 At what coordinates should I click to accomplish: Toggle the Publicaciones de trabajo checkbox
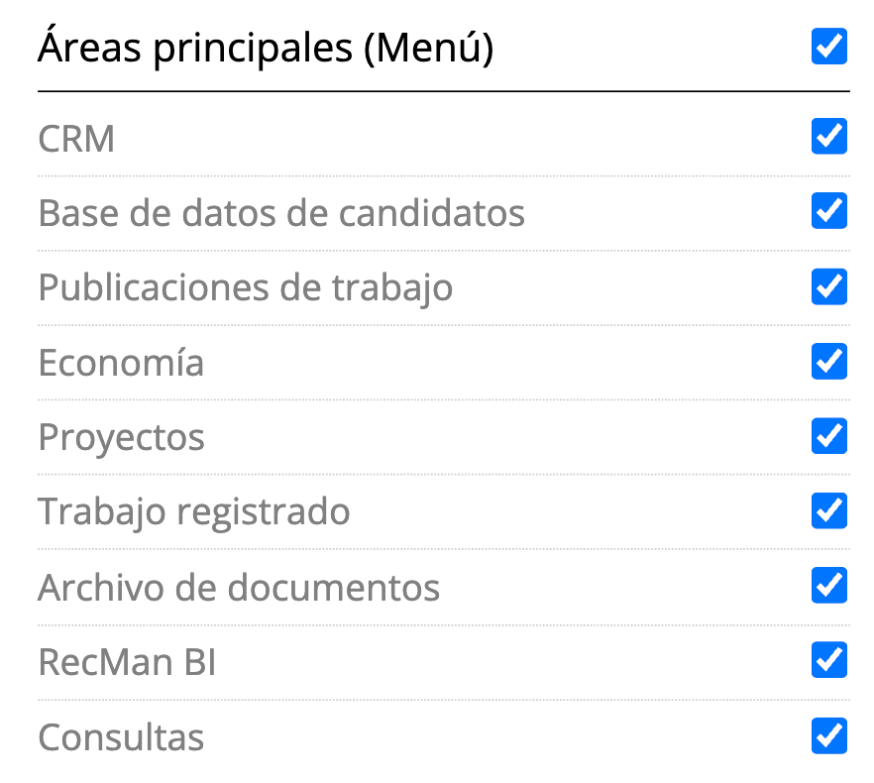click(828, 286)
